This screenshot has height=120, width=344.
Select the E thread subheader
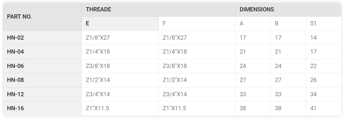click(x=120, y=24)
